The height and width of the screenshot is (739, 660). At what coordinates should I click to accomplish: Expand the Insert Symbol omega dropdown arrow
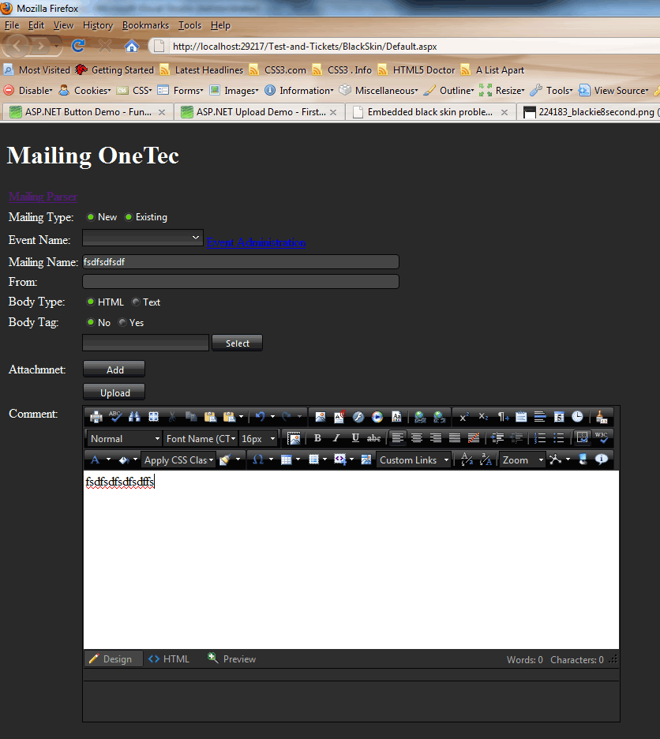(271, 460)
